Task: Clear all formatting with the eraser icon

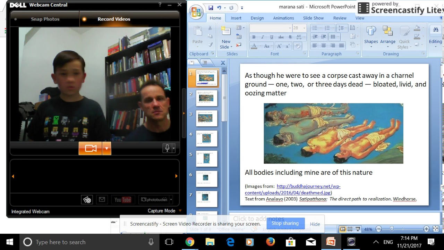Action: pos(298,46)
